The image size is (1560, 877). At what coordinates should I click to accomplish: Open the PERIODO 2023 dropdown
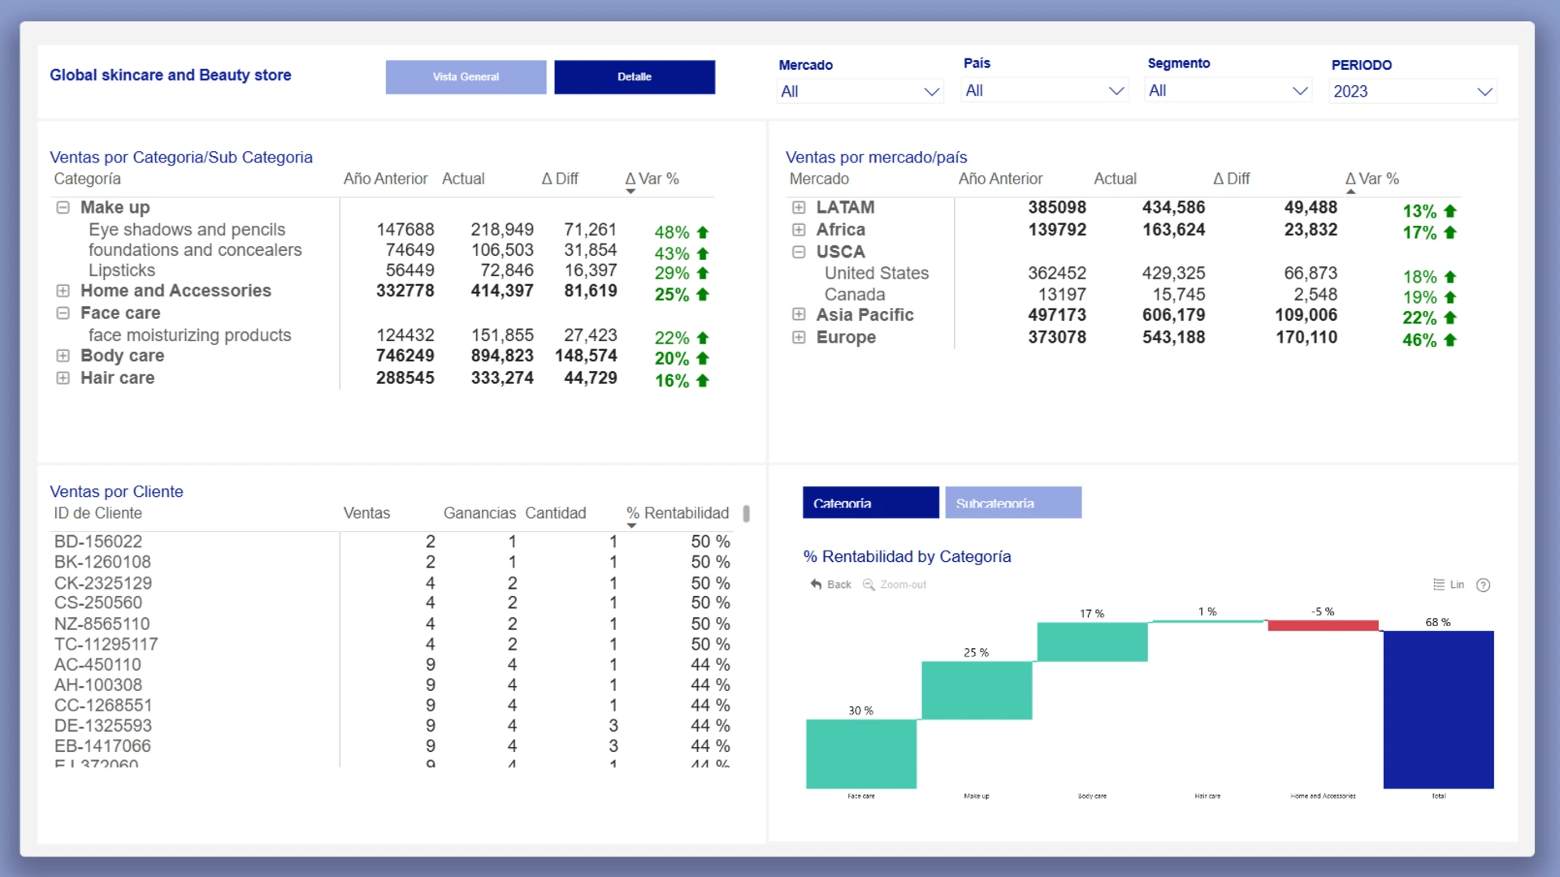(1413, 92)
